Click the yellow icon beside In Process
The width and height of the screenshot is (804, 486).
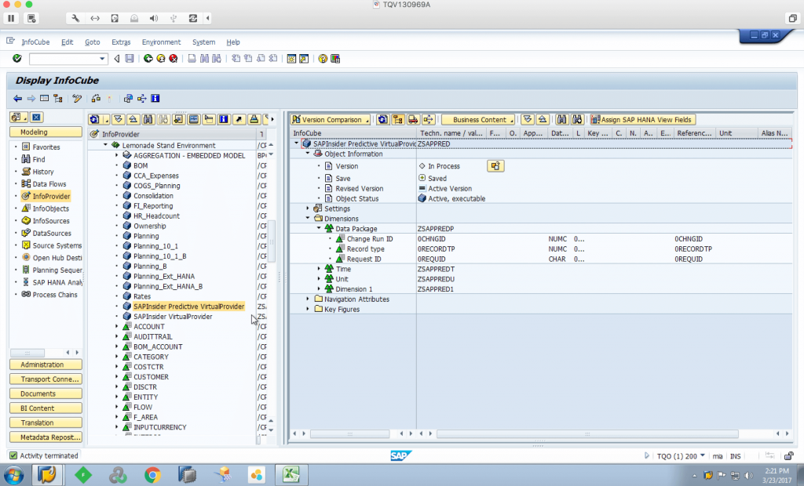point(495,166)
